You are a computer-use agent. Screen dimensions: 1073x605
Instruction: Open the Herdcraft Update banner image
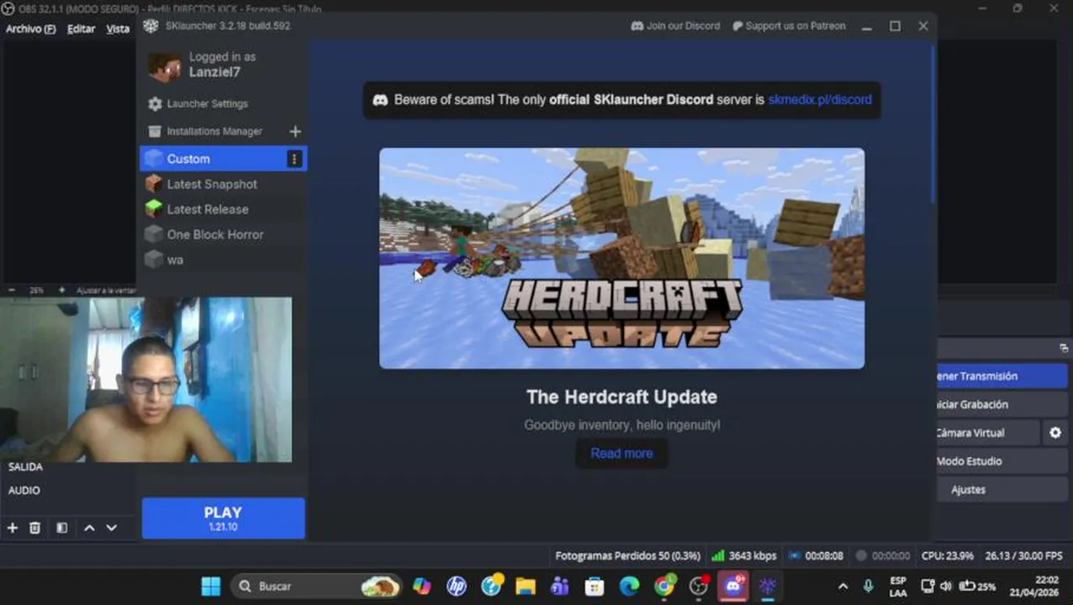[x=621, y=258]
